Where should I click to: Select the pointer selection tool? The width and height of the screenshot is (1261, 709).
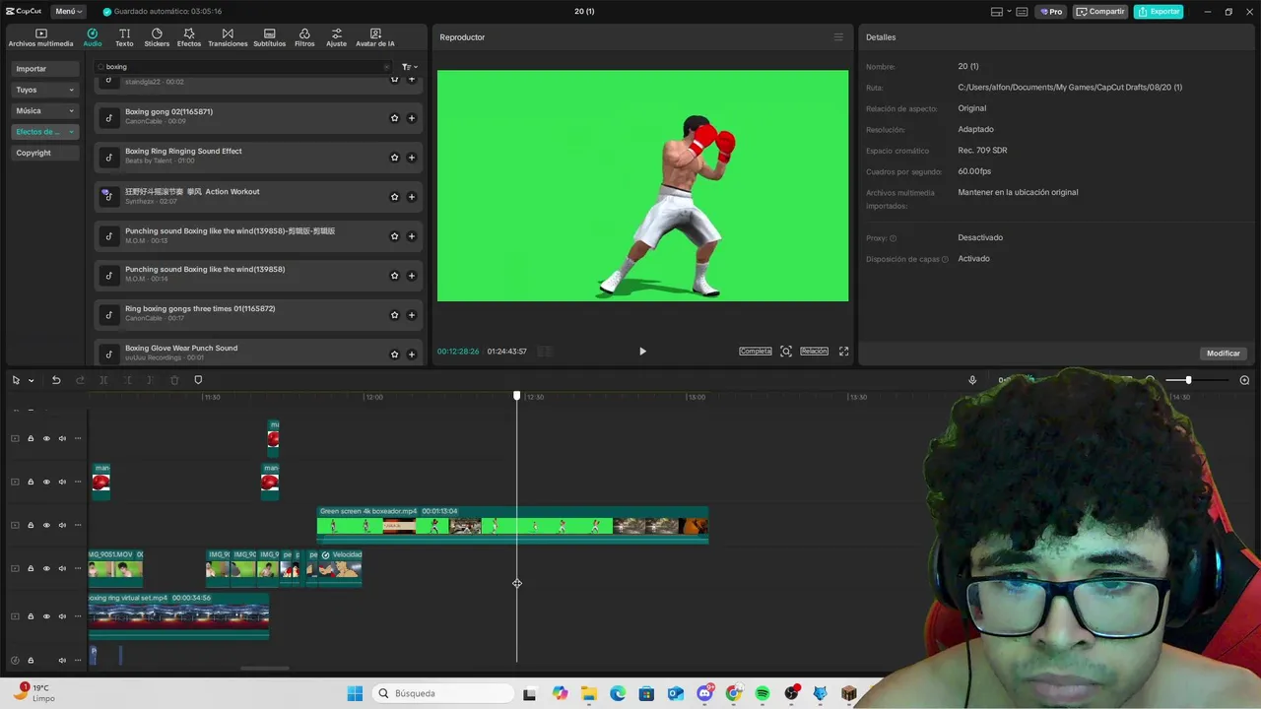(16, 380)
